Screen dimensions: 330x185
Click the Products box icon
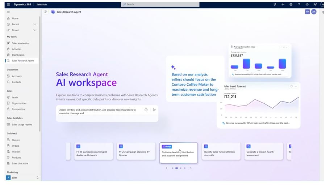pos(8,158)
